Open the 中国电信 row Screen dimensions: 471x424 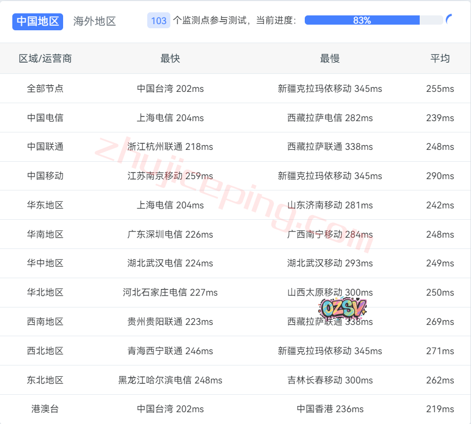(x=45, y=118)
